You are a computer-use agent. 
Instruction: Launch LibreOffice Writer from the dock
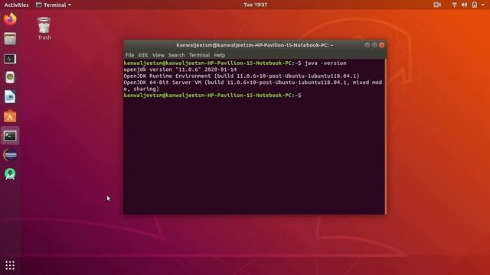coord(10,97)
